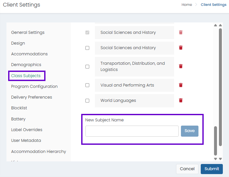This screenshot has width=229, height=177.
Task: Check the World Languages box
Action: 87,101
